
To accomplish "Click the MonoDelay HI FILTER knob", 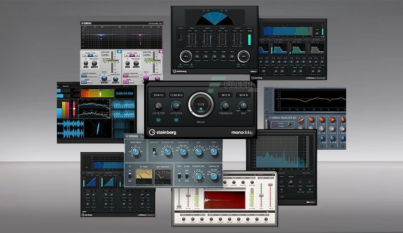I will pyautogui.click(x=176, y=106).
